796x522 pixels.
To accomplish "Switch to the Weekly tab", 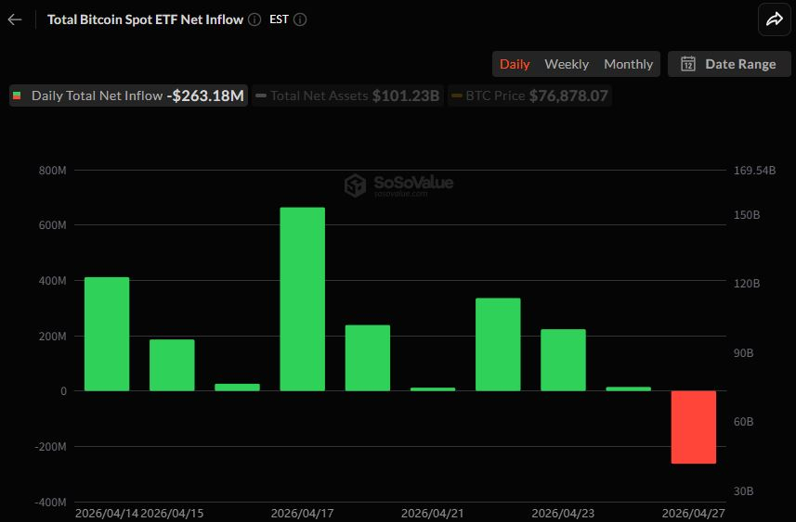I will pyautogui.click(x=567, y=64).
